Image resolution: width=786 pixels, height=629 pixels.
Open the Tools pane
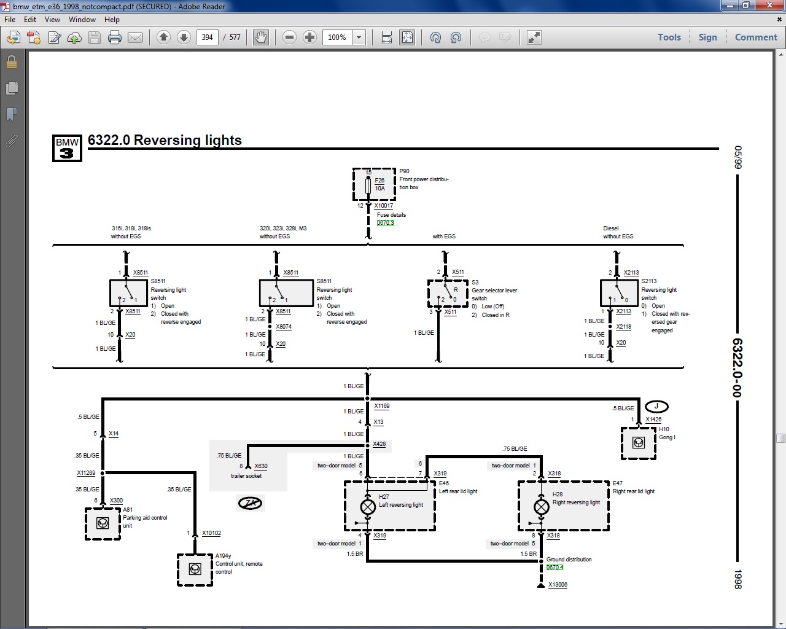[669, 37]
